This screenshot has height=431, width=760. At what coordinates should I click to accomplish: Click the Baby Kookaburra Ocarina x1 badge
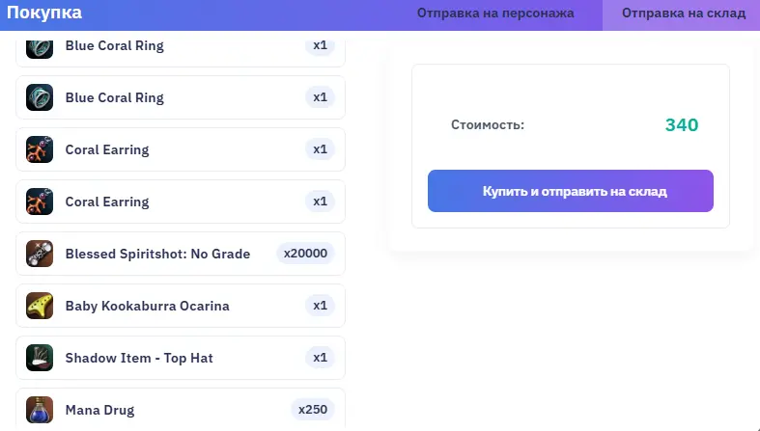(x=321, y=306)
